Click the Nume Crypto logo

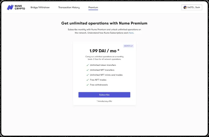coord(16,7)
